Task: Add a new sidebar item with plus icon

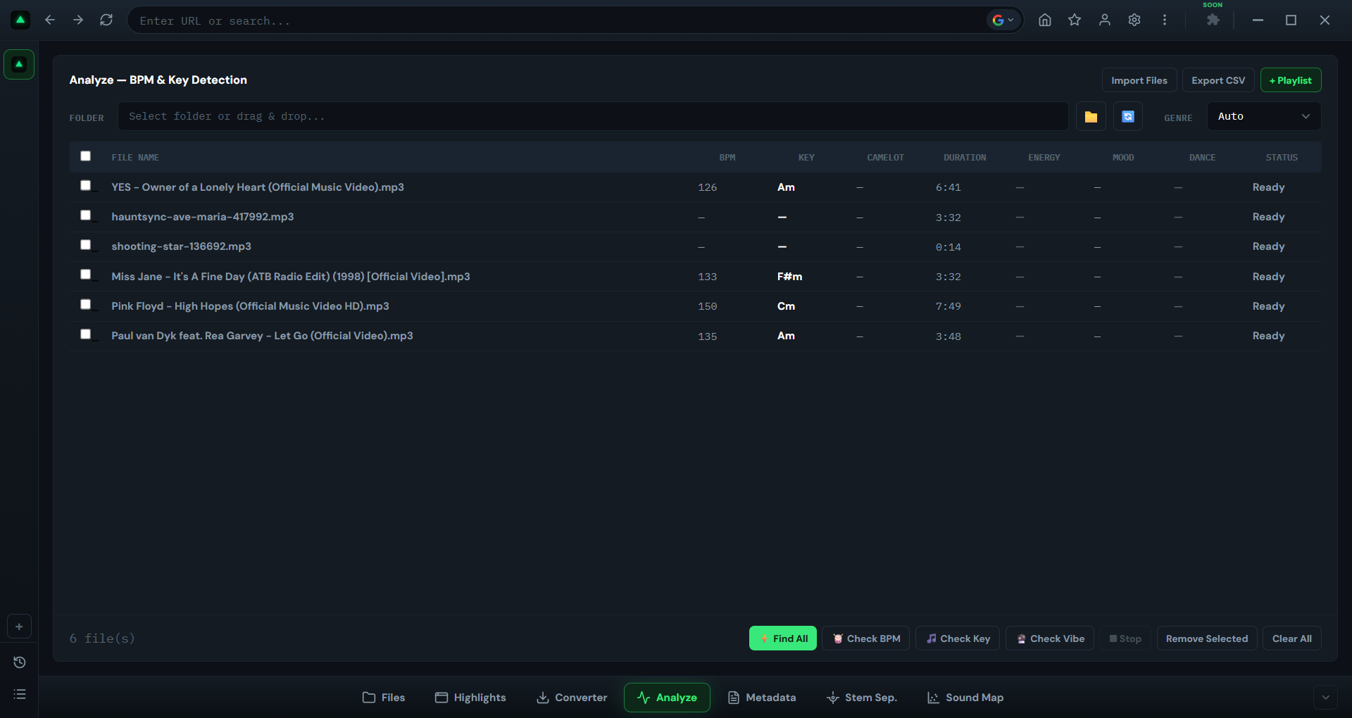Action: coord(19,626)
